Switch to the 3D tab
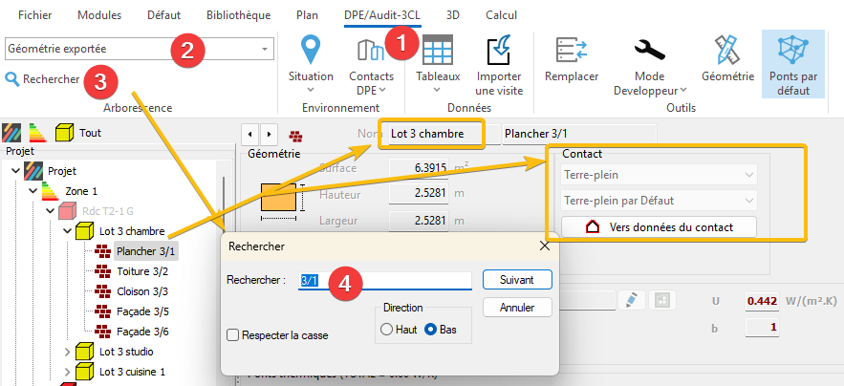This screenshot has height=386, width=844. point(453,15)
